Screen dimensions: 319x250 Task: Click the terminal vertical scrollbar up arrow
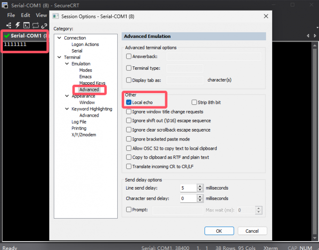pyautogui.click(x=315, y=45)
